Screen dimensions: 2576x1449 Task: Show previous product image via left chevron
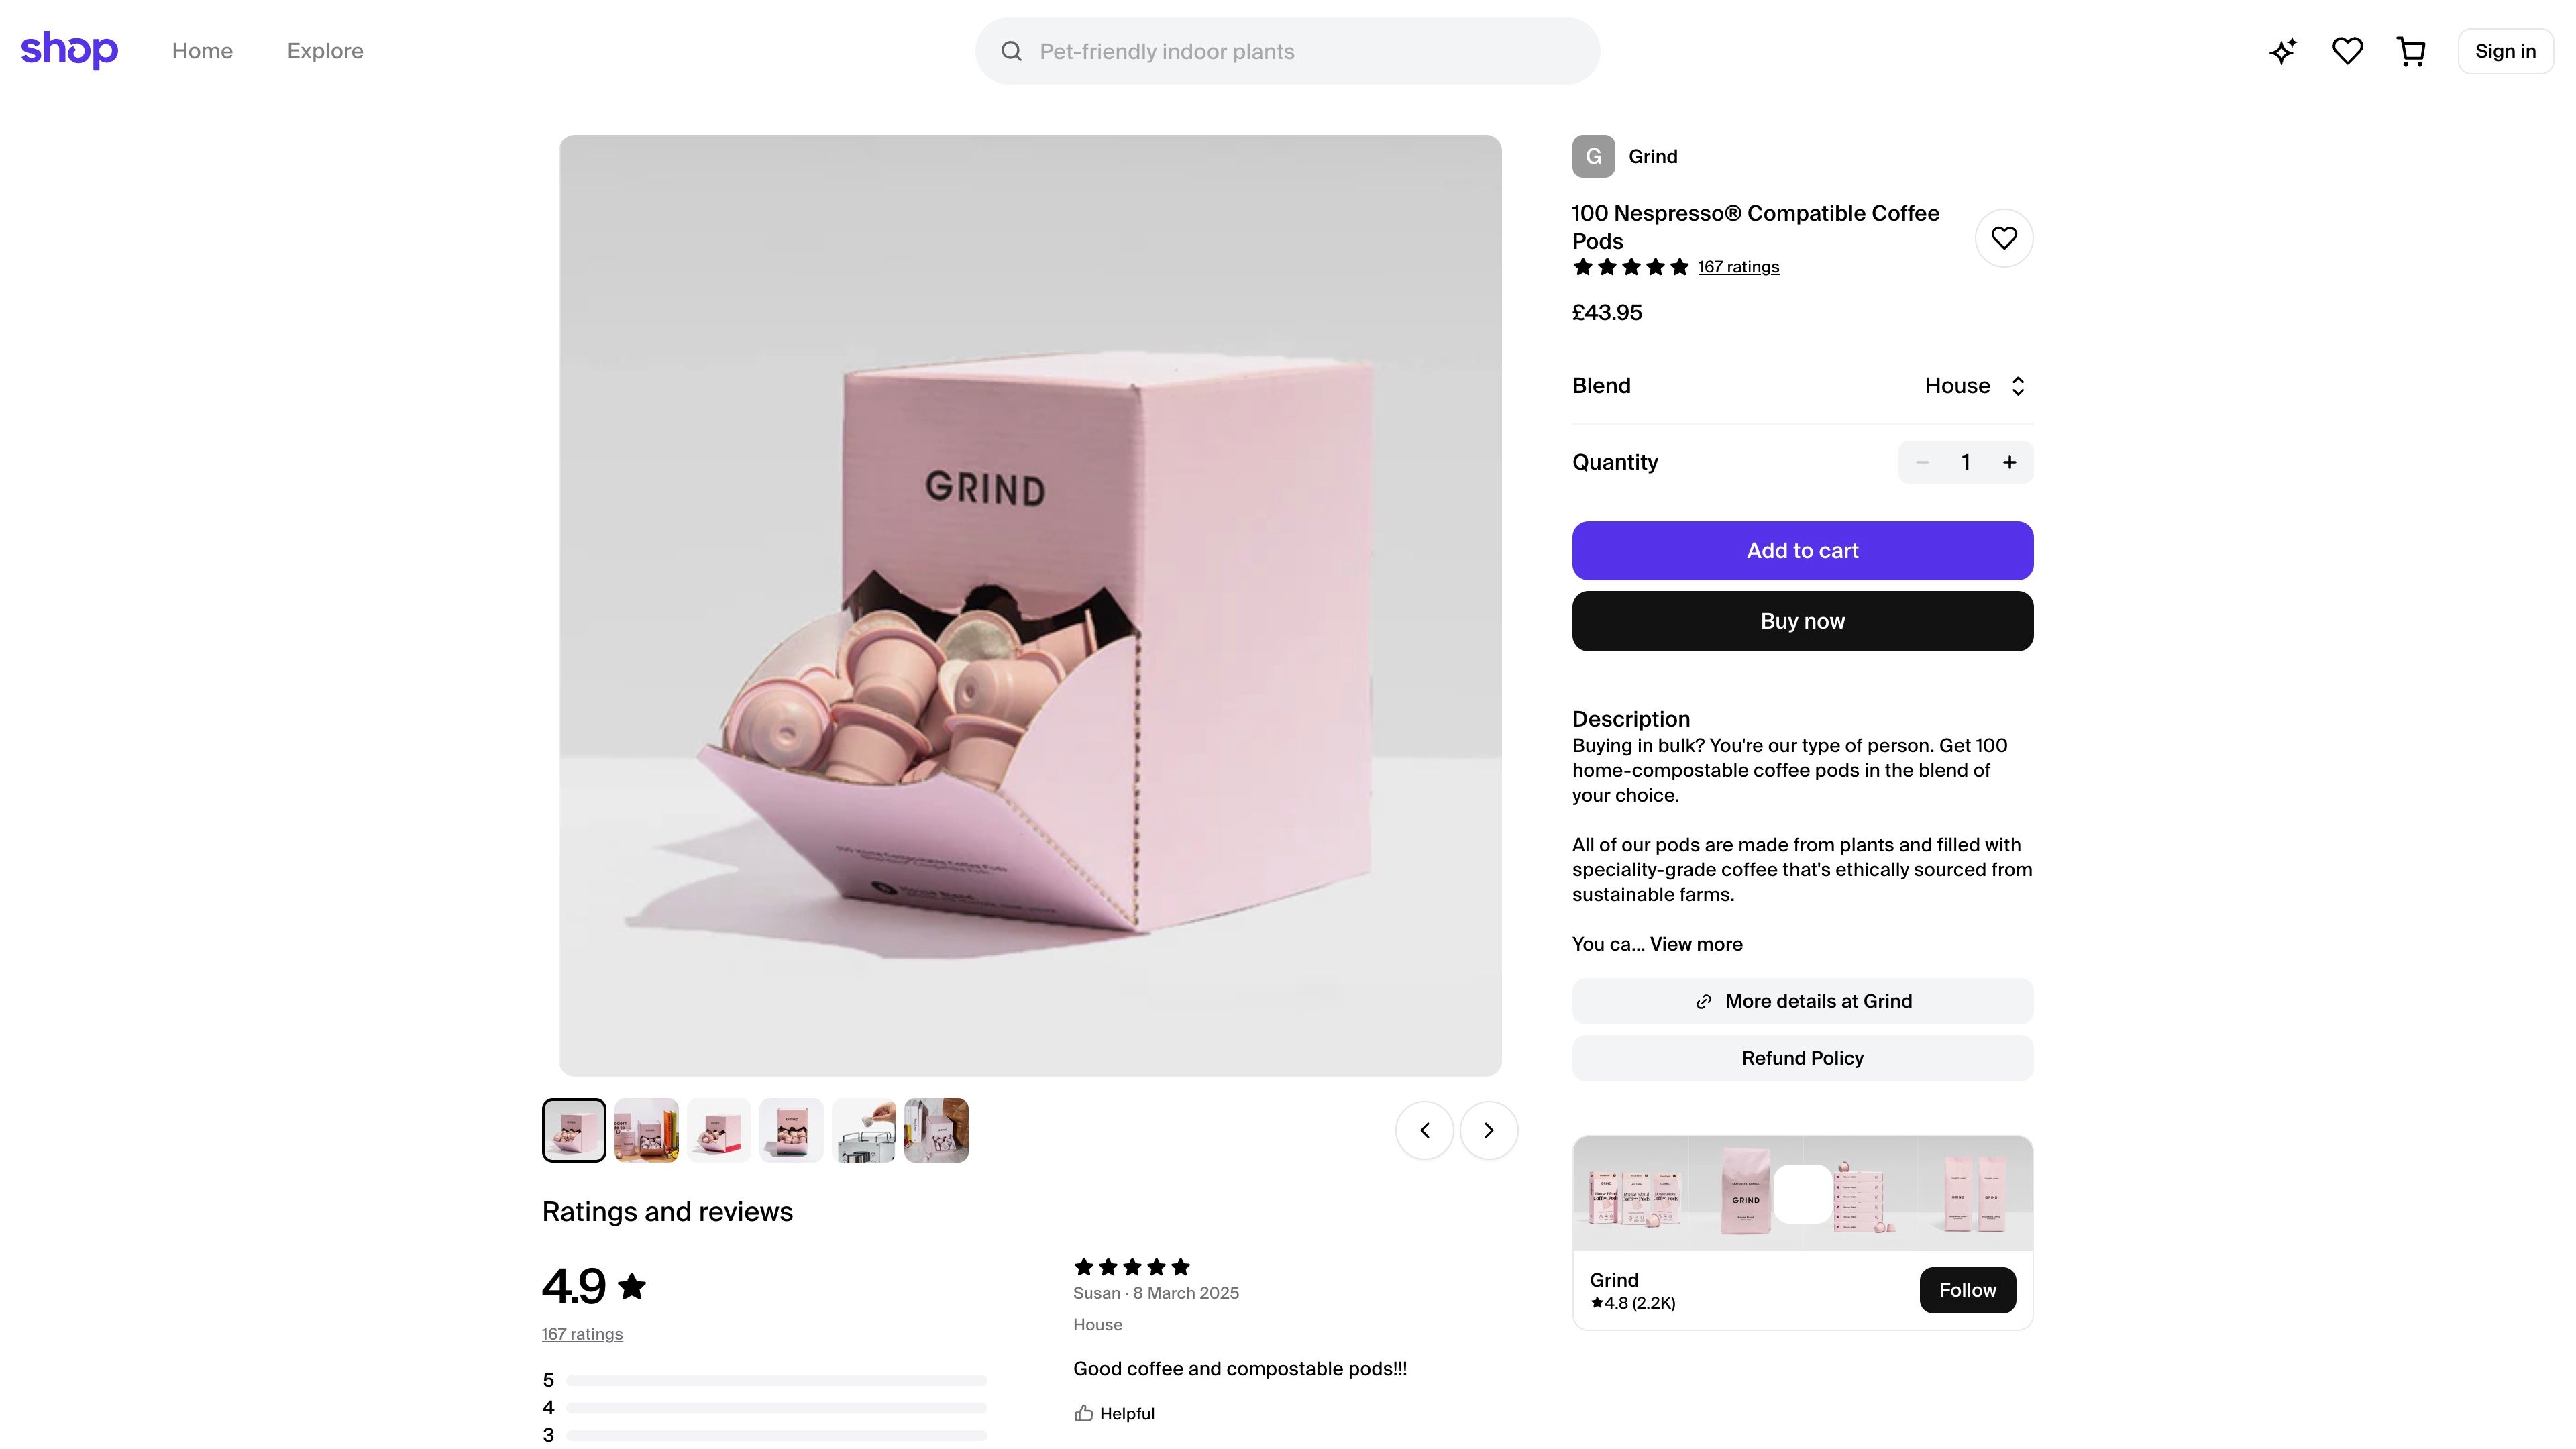point(1425,1129)
